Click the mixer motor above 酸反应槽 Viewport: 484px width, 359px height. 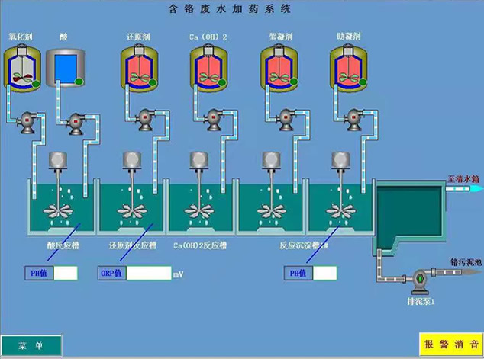pos(59,160)
